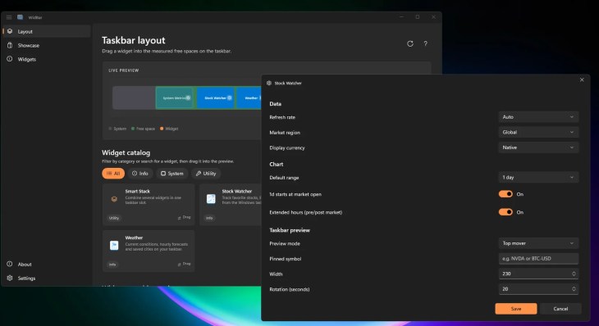The height and width of the screenshot is (326, 599).
Task: Go to the Layout page in sidebar
Action: 47,31
